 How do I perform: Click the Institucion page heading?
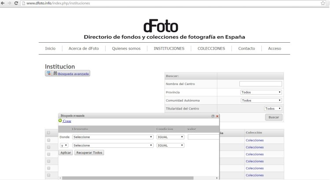point(60,66)
